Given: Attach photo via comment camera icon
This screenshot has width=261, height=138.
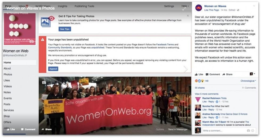Looking at the screenshot, I should [x=248, y=131].
